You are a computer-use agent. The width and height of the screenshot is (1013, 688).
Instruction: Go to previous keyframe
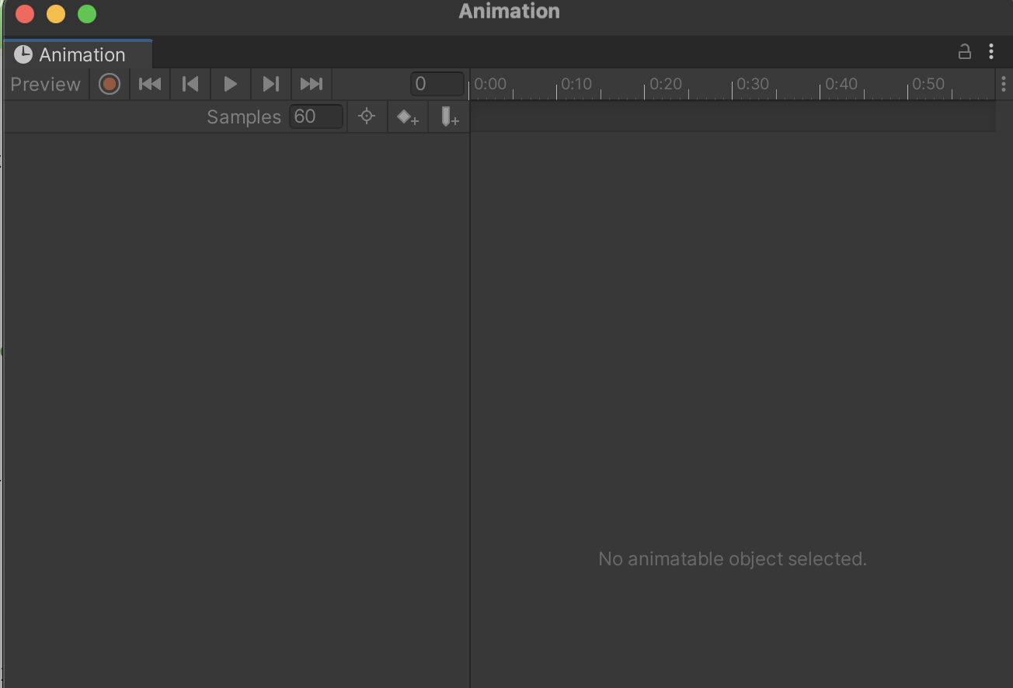pyautogui.click(x=190, y=84)
